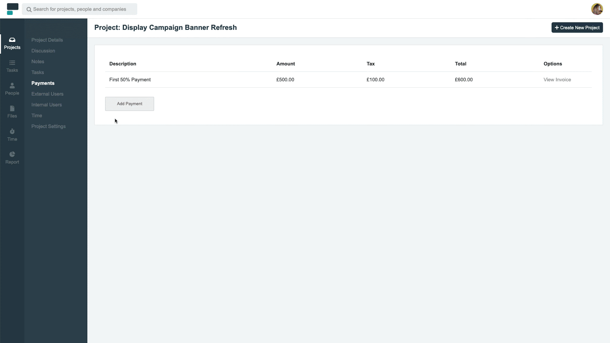Open Project Settings
Viewport: 610px width, 343px height.
click(x=48, y=126)
